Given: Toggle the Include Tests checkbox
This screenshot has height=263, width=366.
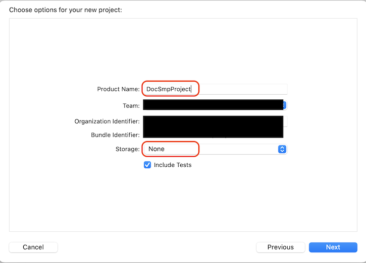Looking at the screenshot, I should click(147, 165).
